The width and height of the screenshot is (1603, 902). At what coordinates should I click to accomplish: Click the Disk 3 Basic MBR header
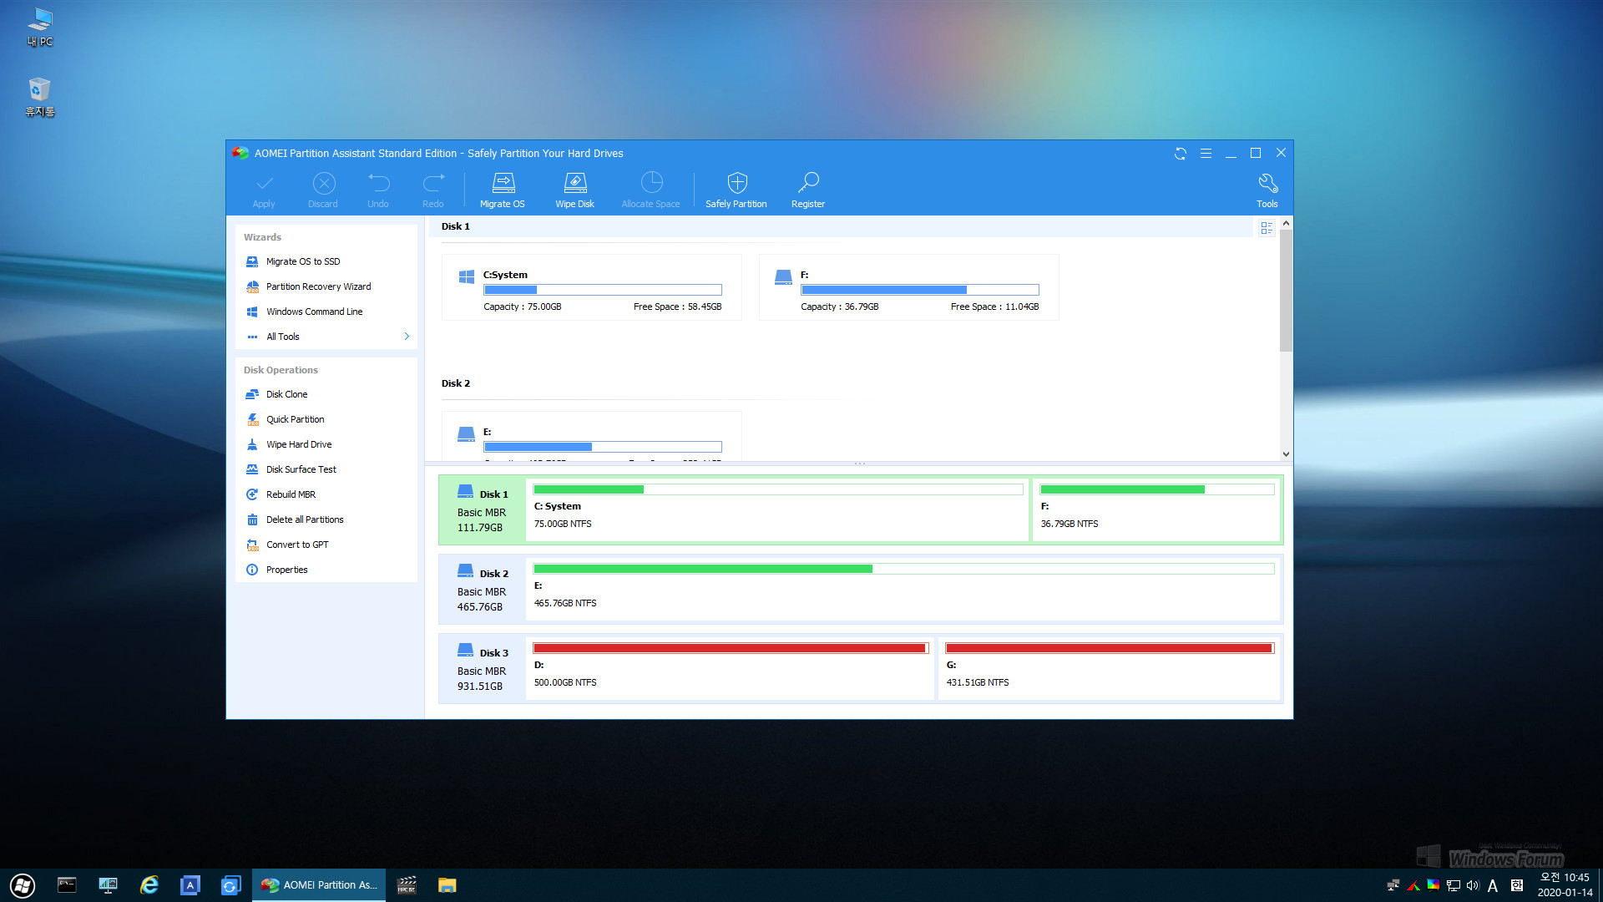(482, 669)
